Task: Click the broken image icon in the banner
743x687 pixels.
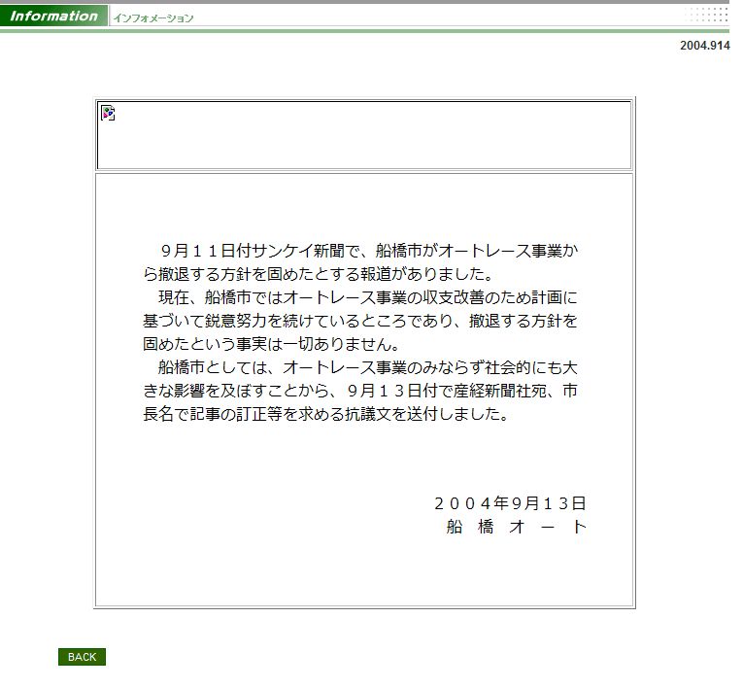Action: click(x=108, y=113)
